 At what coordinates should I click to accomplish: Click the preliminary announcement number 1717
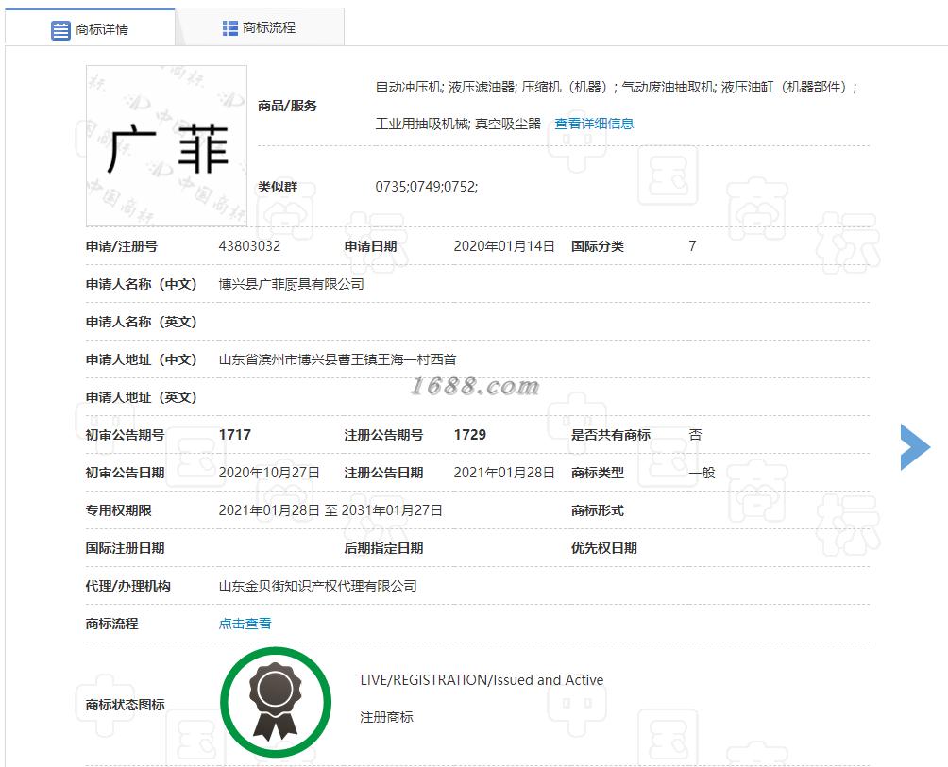coord(234,435)
